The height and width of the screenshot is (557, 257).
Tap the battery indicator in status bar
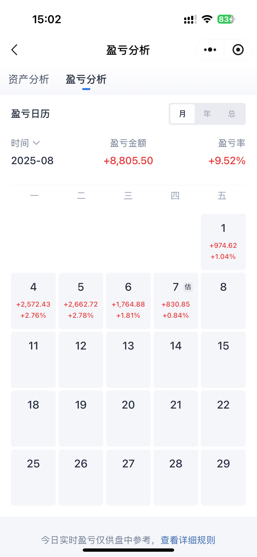226,19
